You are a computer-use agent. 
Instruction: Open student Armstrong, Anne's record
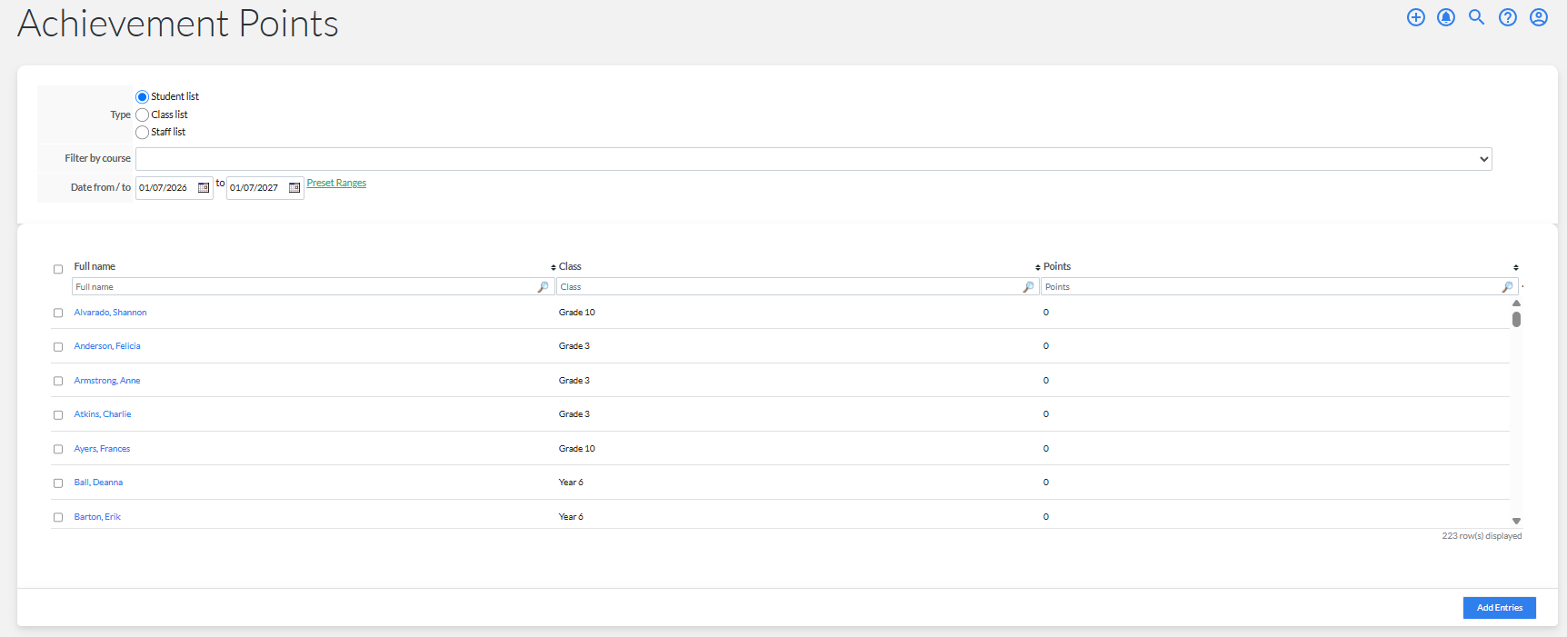pos(107,381)
